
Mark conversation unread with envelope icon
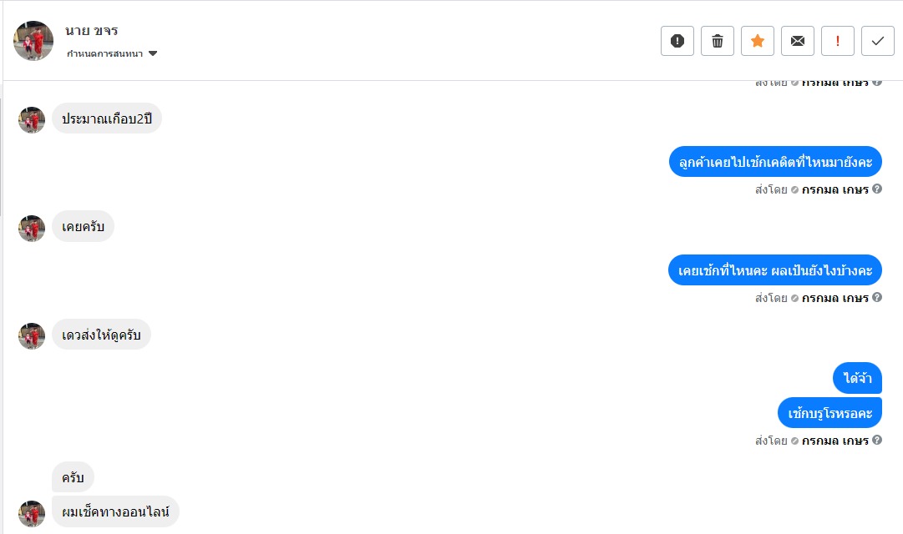798,41
